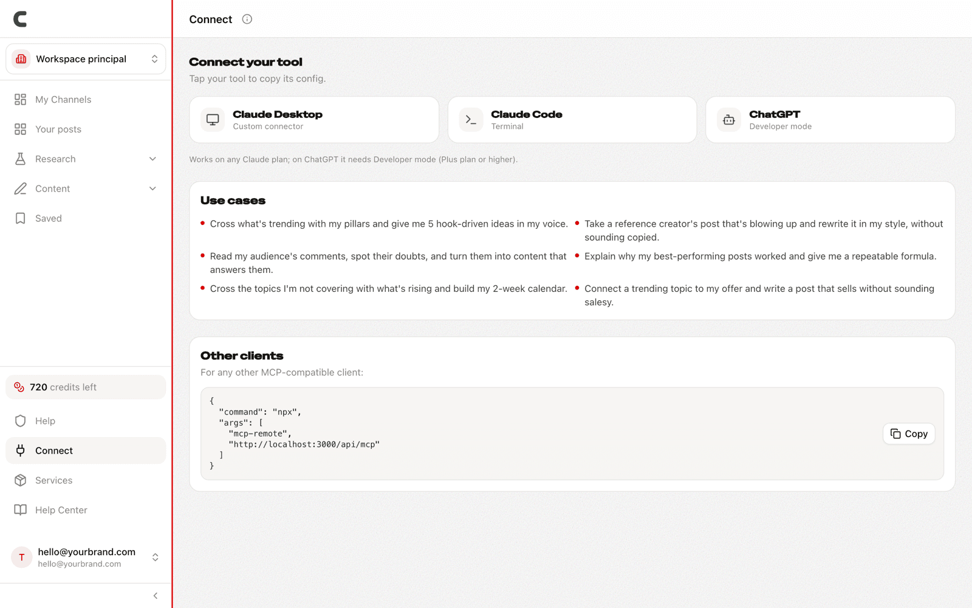Click the Services box icon
The image size is (972, 608).
pos(21,480)
